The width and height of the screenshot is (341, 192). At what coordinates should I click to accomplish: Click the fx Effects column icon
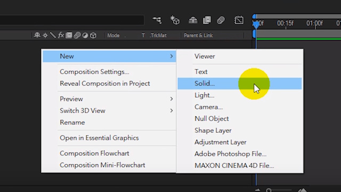tap(61, 35)
